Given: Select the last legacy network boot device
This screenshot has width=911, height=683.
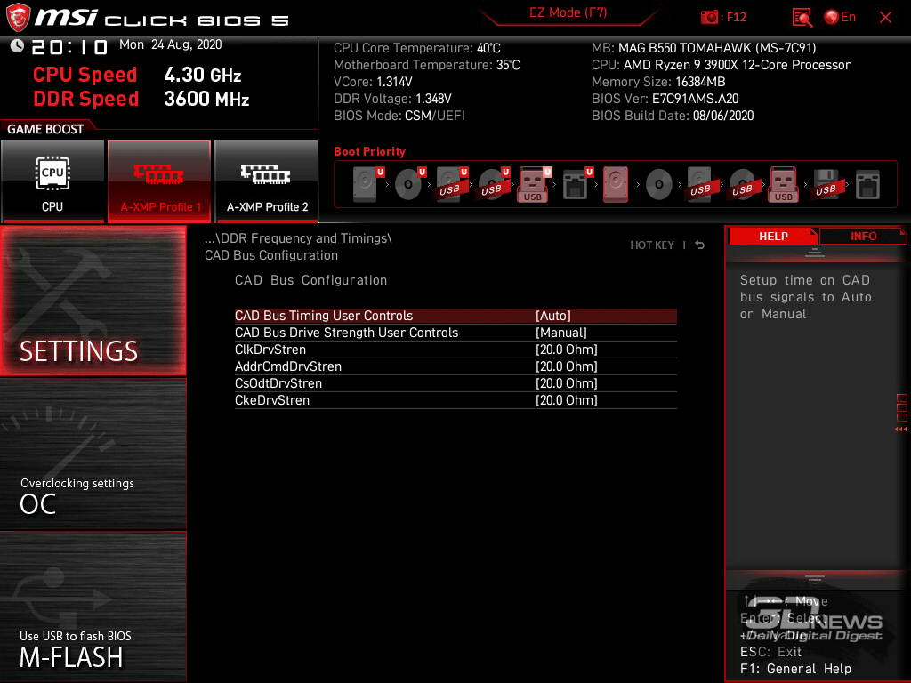Looking at the screenshot, I should click(x=867, y=184).
